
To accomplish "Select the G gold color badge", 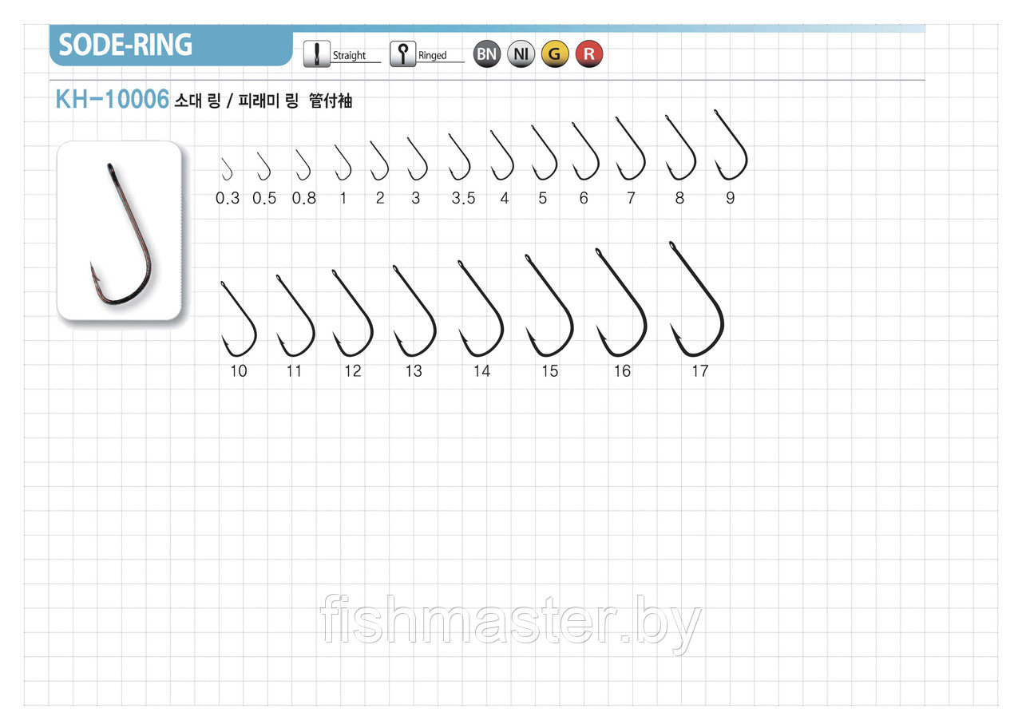I will coord(555,54).
